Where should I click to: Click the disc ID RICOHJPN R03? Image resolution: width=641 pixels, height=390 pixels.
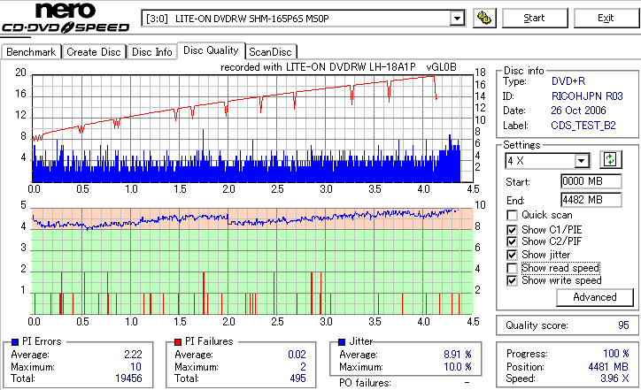point(587,96)
